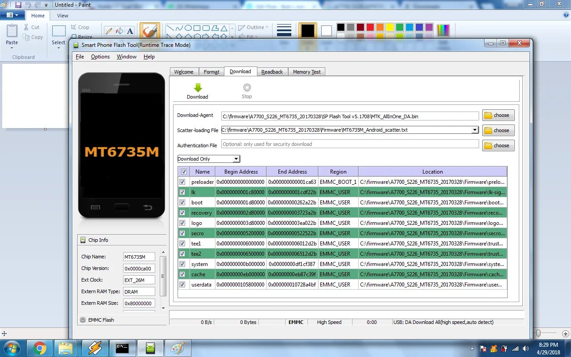This screenshot has height=357, width=571.
Task: Click the Chip Info panel scrollbar
Action: click(x=163, y=277)
